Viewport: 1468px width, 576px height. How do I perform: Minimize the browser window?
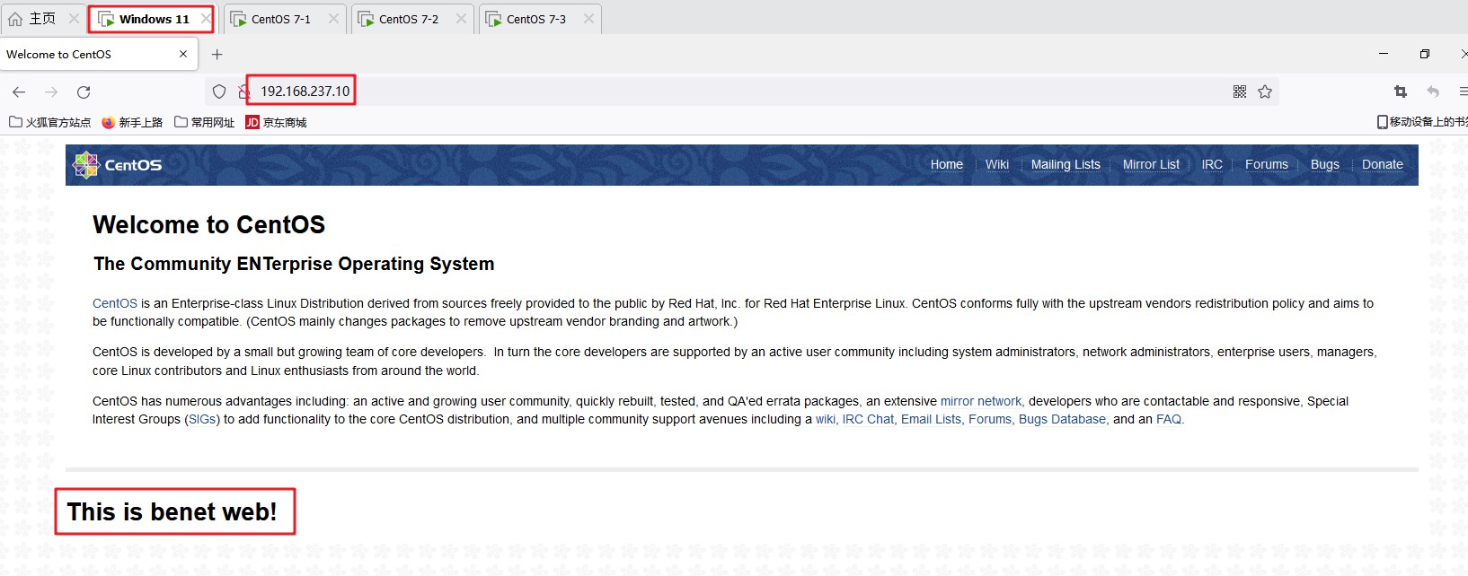[1384, 54]
